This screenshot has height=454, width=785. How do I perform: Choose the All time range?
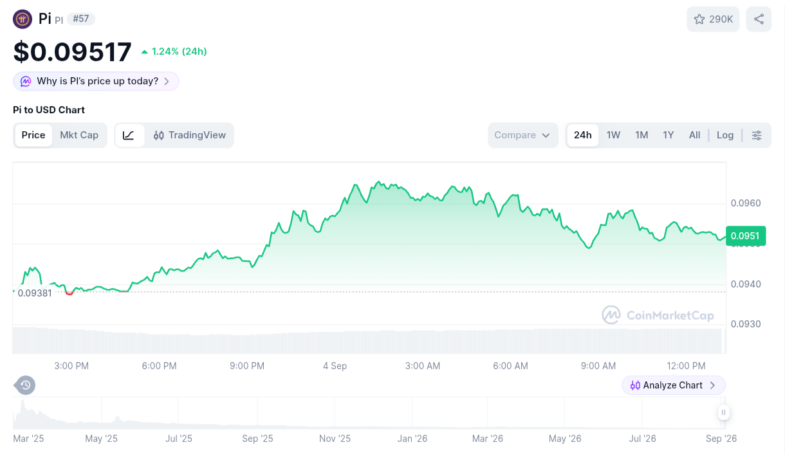pyautogui.click(x=694, y=135)
